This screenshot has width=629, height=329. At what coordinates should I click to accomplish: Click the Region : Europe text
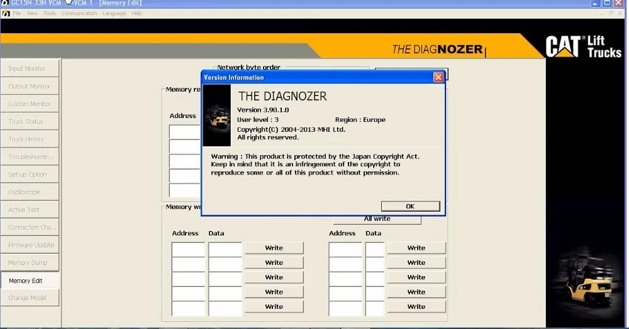(360, 120)
